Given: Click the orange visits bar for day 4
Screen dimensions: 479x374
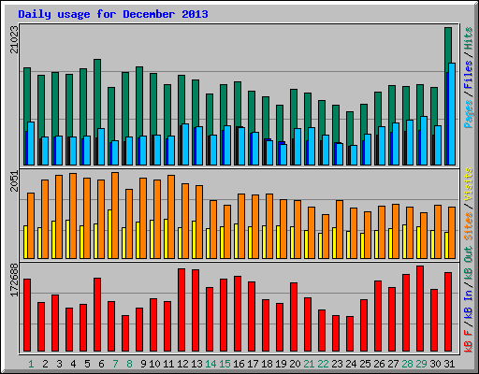Looking at the screenshot, I should click(73, 216).
